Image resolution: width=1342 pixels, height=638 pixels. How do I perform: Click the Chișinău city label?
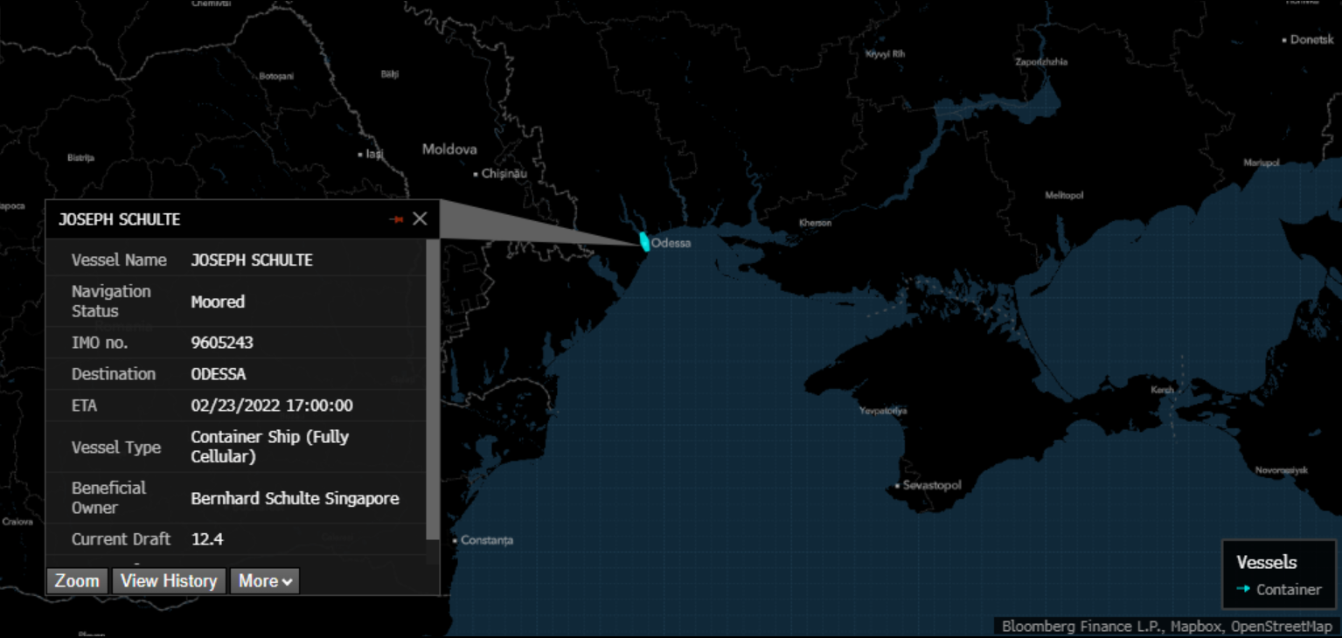click(x=505, y=174)
